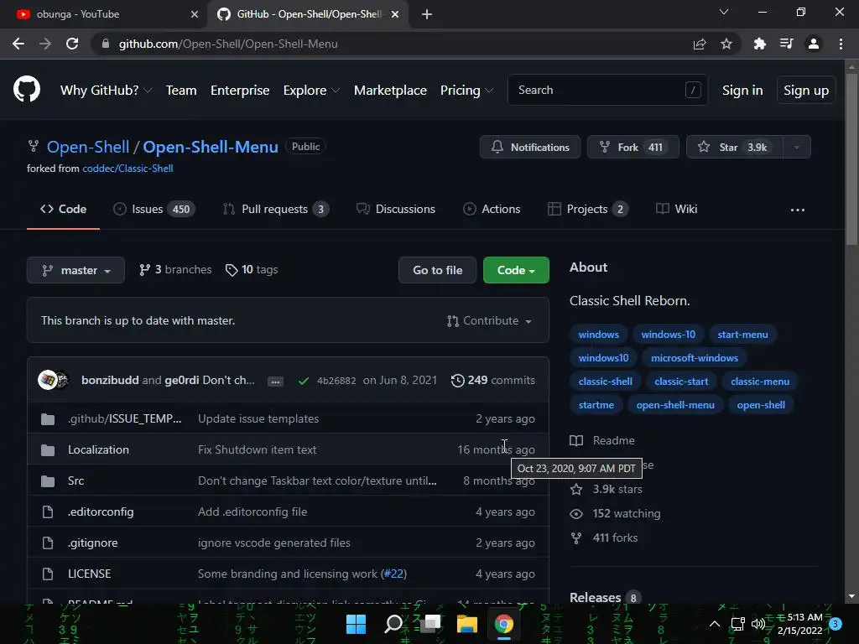
Task: Select the Code tab
Action: tap(63, 209)
